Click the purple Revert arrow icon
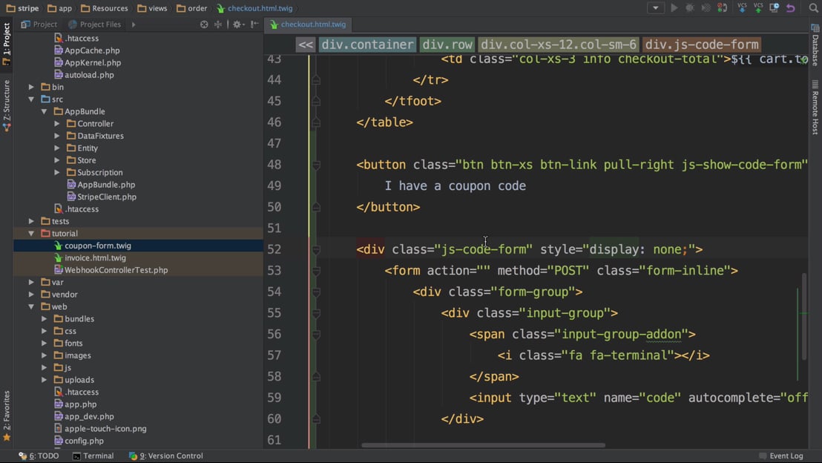Screen dimensions: 822x463 click(x=791, y=8)
